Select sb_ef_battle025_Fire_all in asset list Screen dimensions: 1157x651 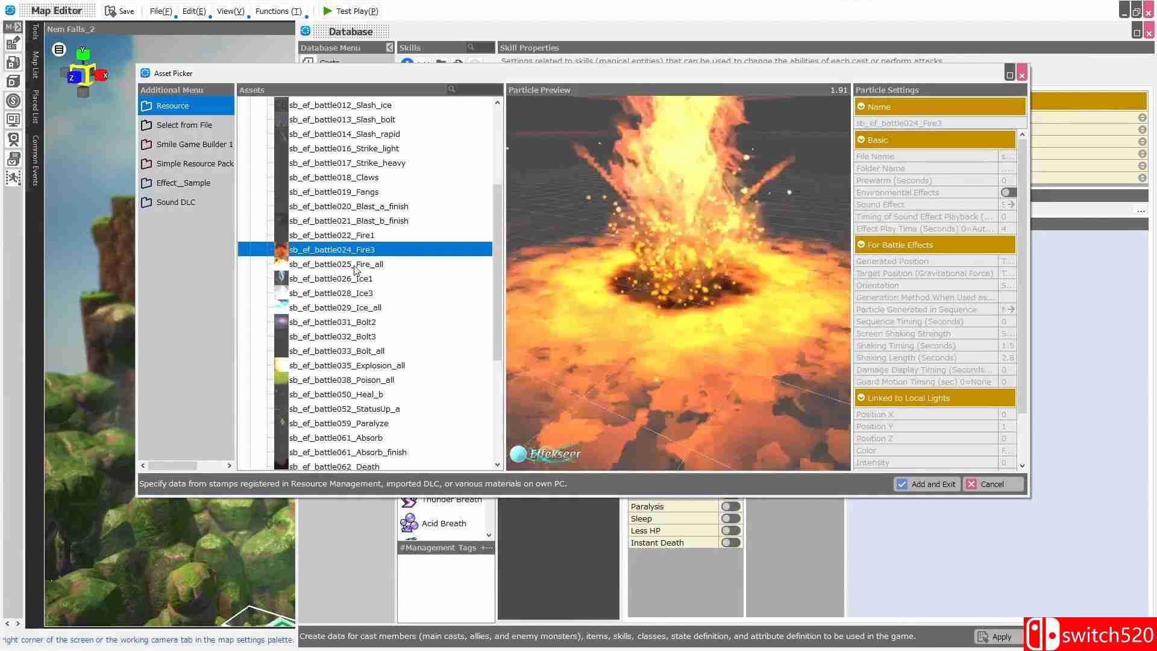336,264
